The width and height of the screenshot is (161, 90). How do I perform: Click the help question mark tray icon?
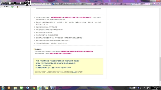point(138,88)
